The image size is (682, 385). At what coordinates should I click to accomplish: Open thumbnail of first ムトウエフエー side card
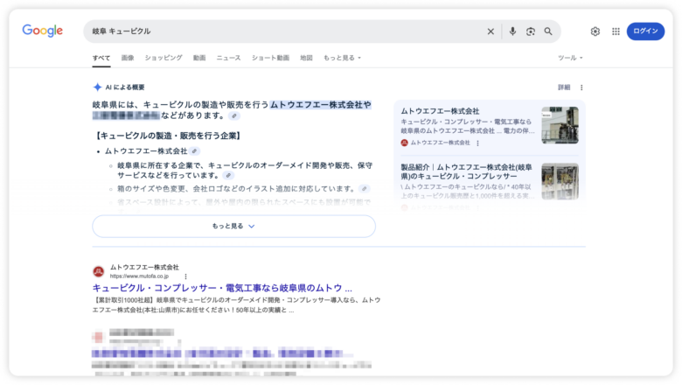tap(560, 125)
